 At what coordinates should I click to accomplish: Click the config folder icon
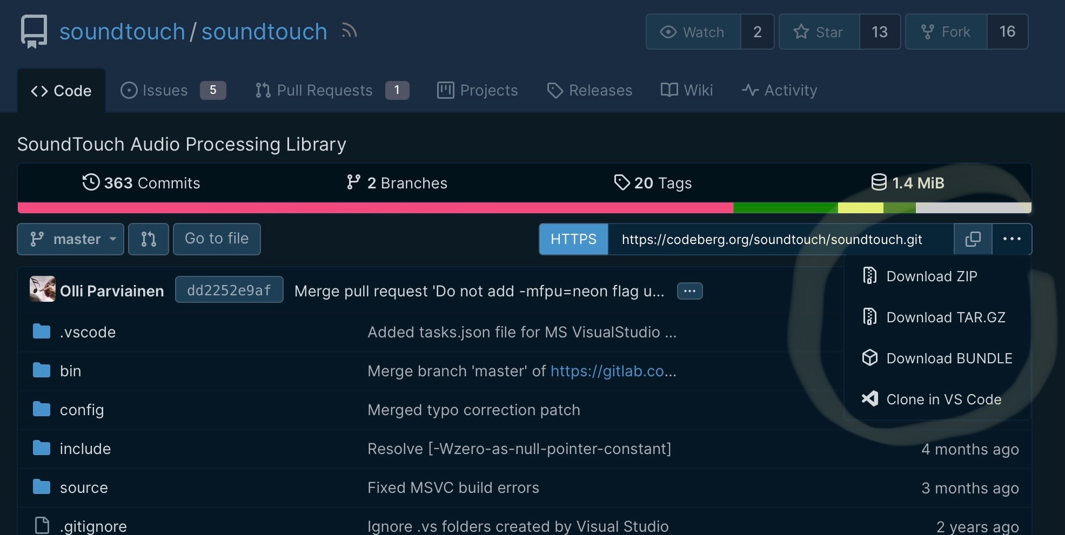tap(42, 409)
